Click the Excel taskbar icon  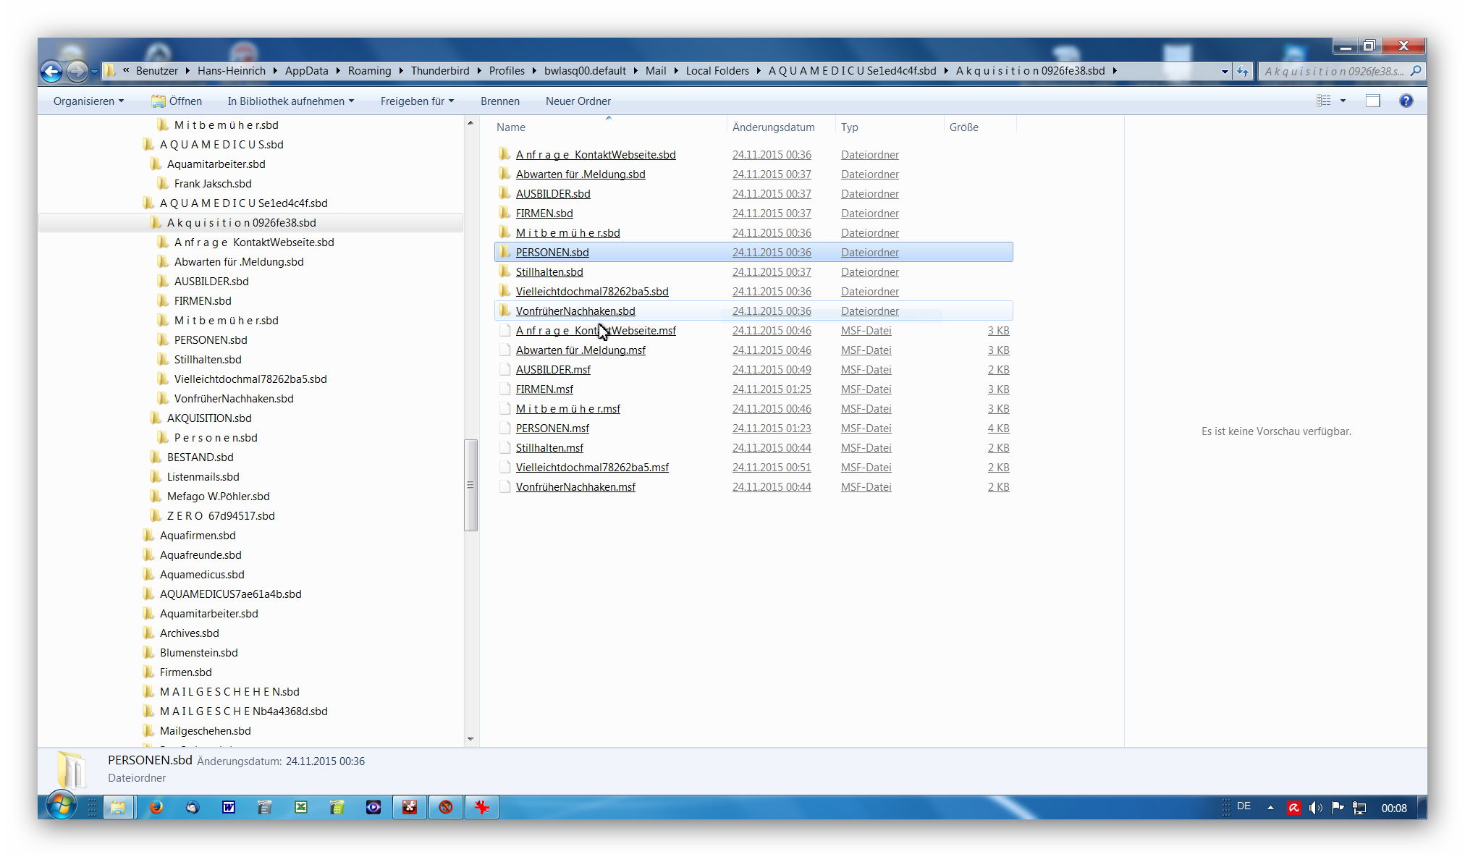300,807
